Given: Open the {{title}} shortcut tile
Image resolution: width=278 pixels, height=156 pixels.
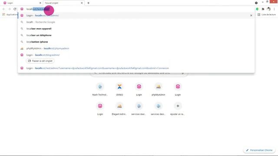Looking at the screenshot, I should tap(119, 89).
